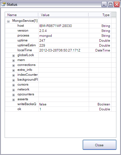Image resolution: width=121 pixels, height=155 pixels.
Task: Minimize the Status window
Action: [104, 4]
